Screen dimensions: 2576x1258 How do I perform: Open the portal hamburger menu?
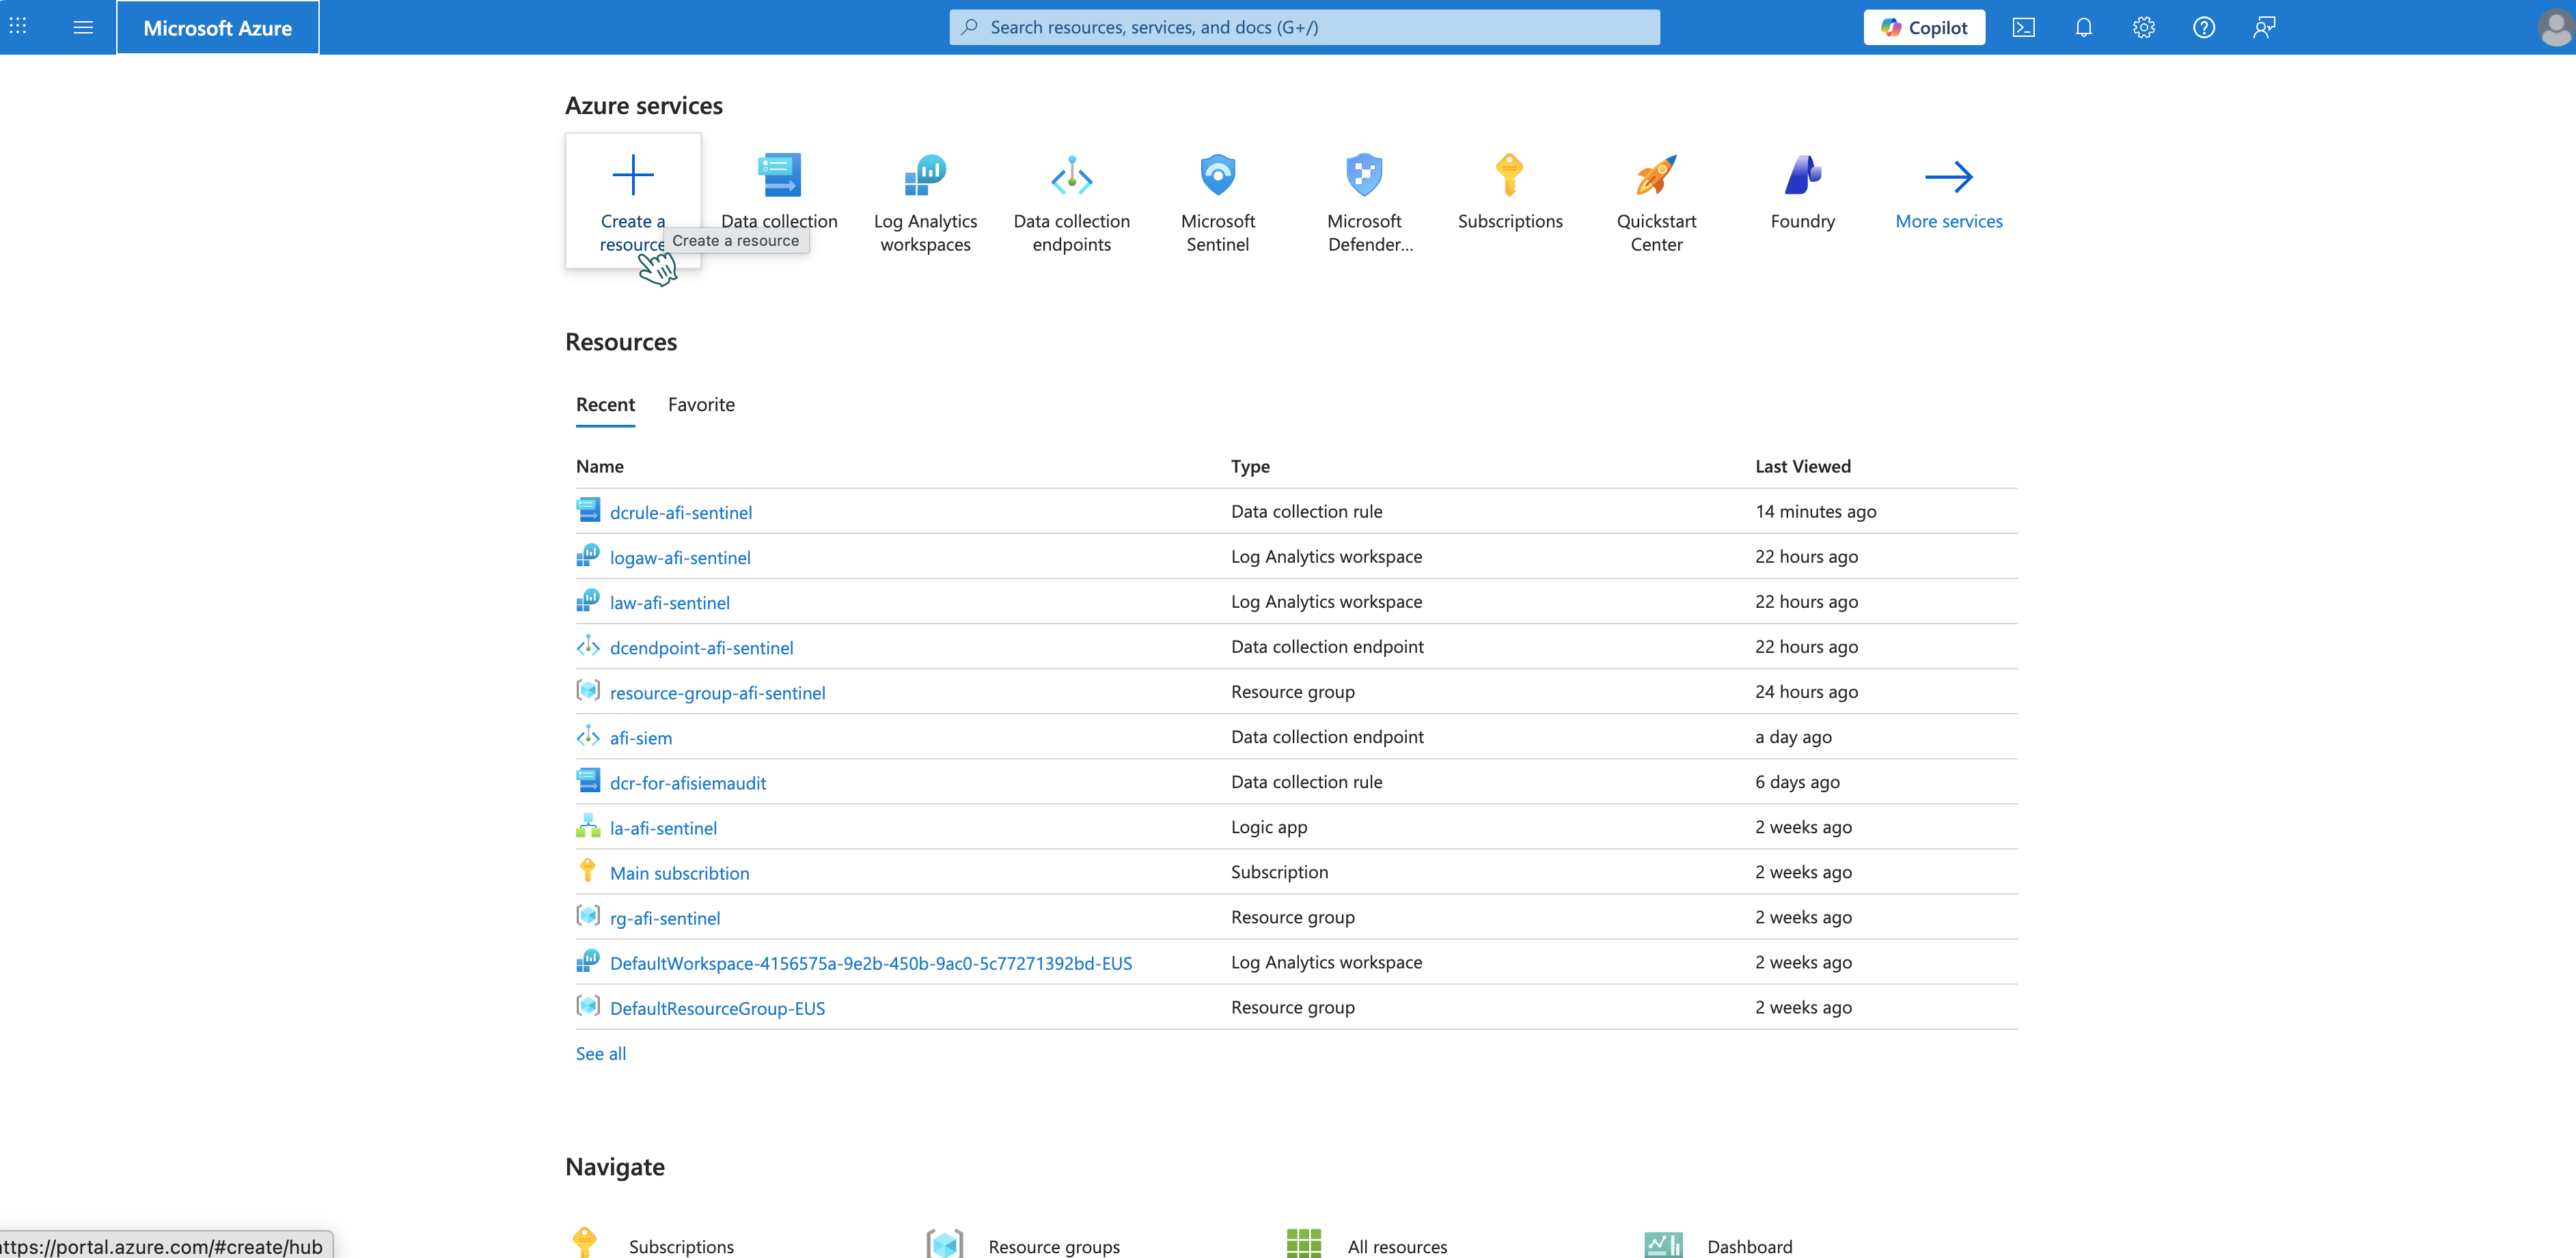coord(83,27)
